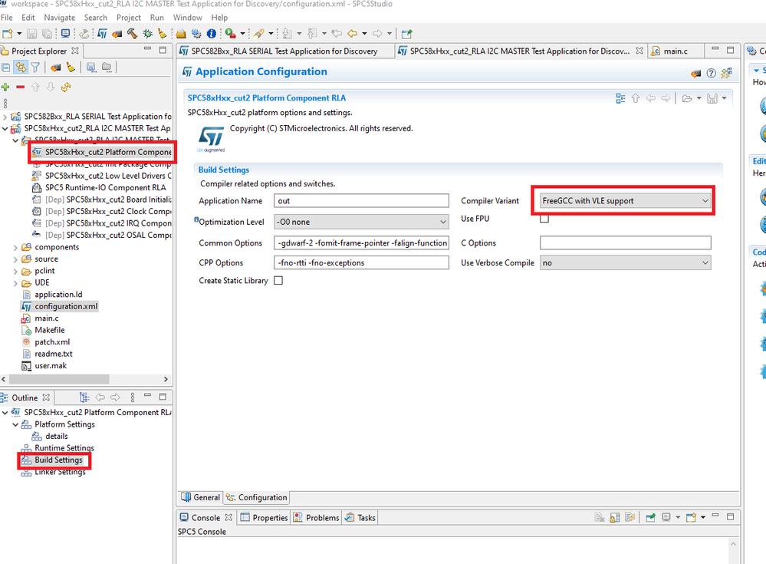
Task: Click the yellow back arrow in main toolbar
Action: click(352, 34)
